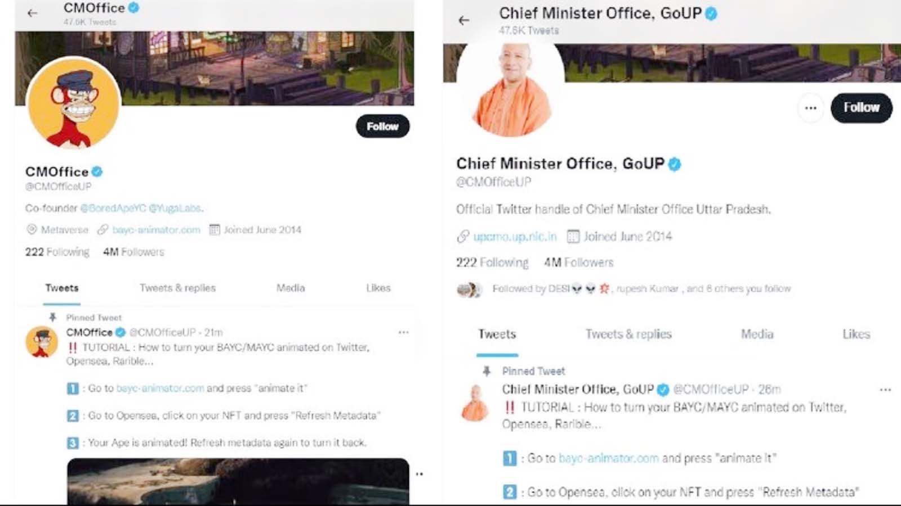Open CMOffice pinned tweet's more options menu

coord(403,332)
